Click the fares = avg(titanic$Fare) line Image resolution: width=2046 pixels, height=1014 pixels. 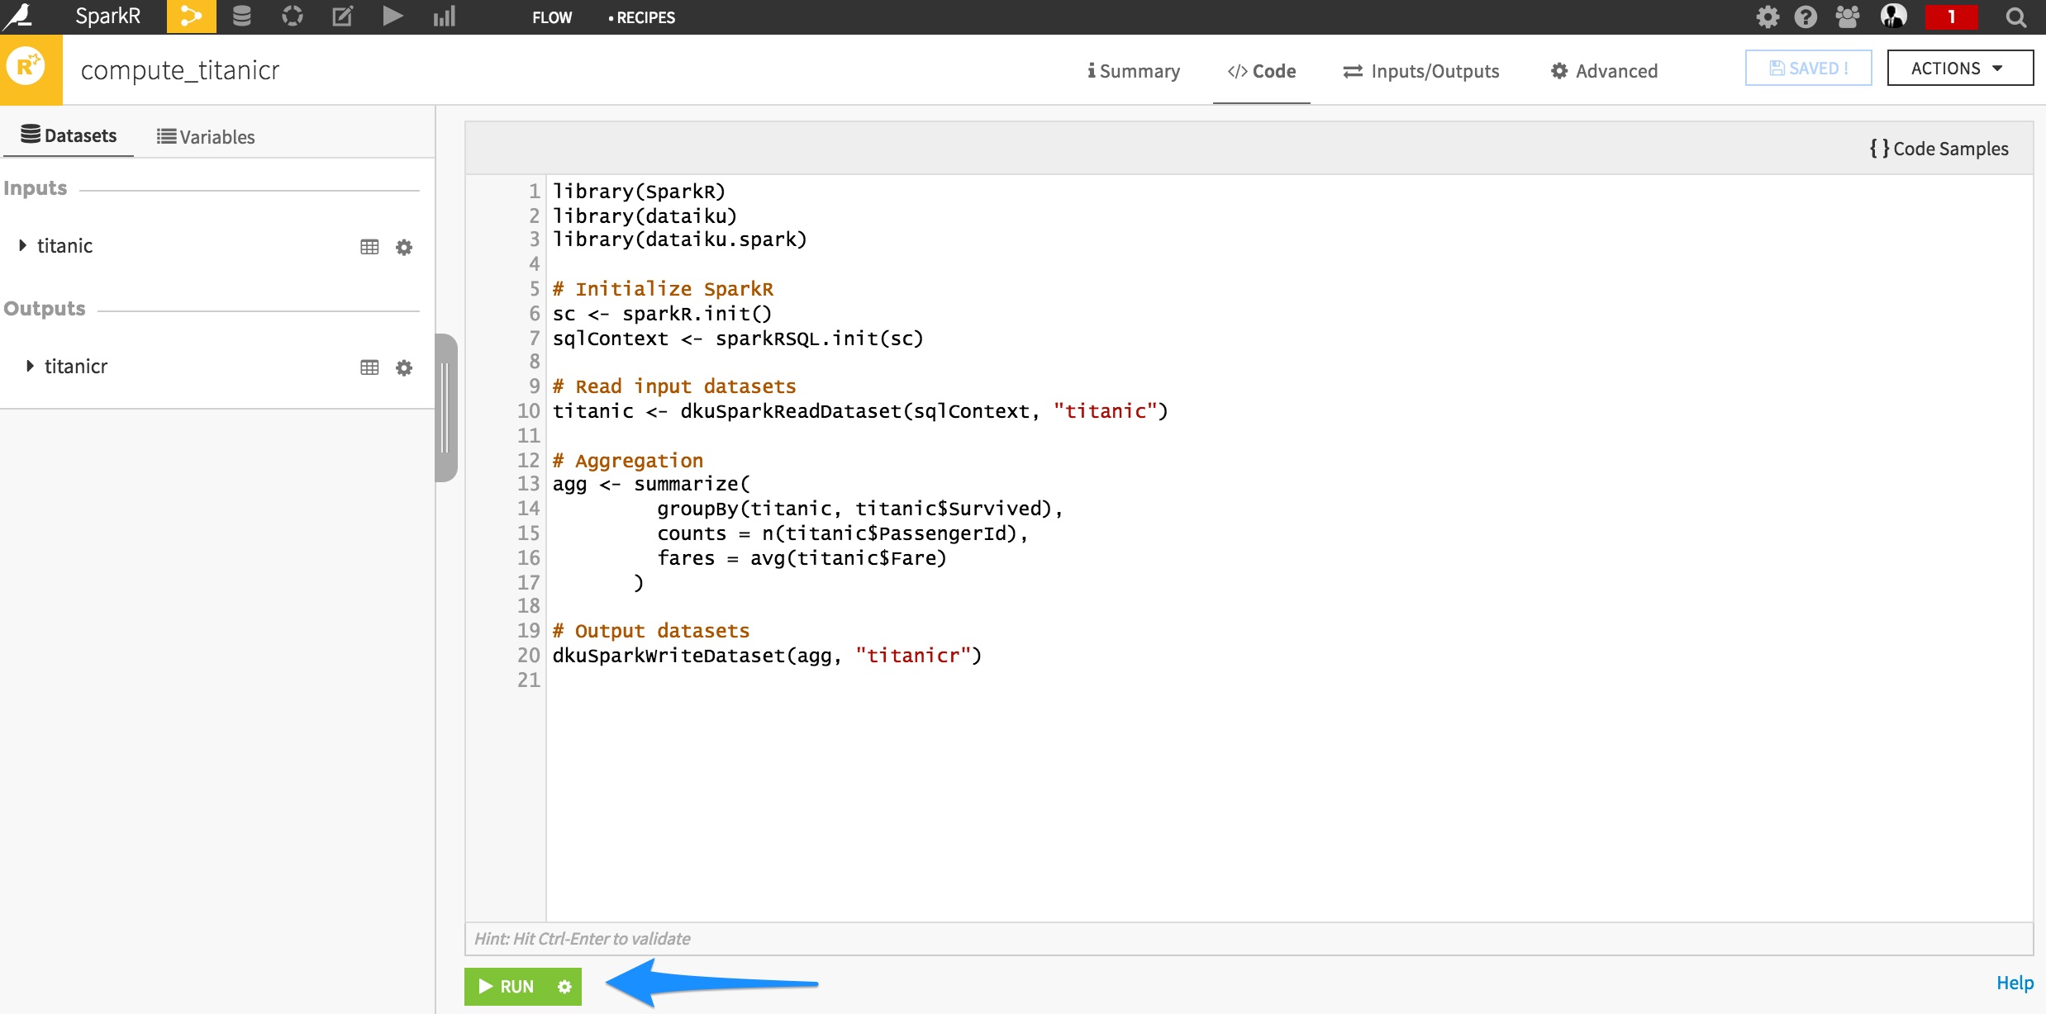(x=802, y=558)
